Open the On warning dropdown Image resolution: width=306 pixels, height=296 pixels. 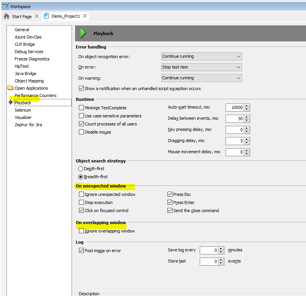click(x=201, y=78)
